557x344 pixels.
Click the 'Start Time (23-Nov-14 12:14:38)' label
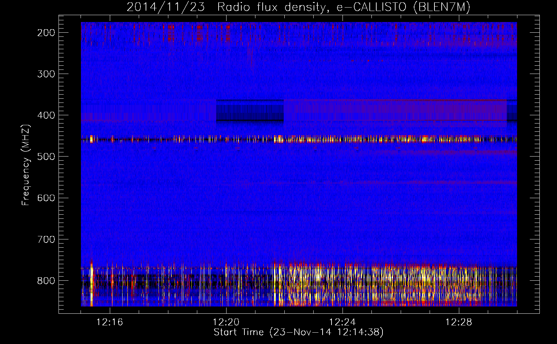click(x=298, y=332)
